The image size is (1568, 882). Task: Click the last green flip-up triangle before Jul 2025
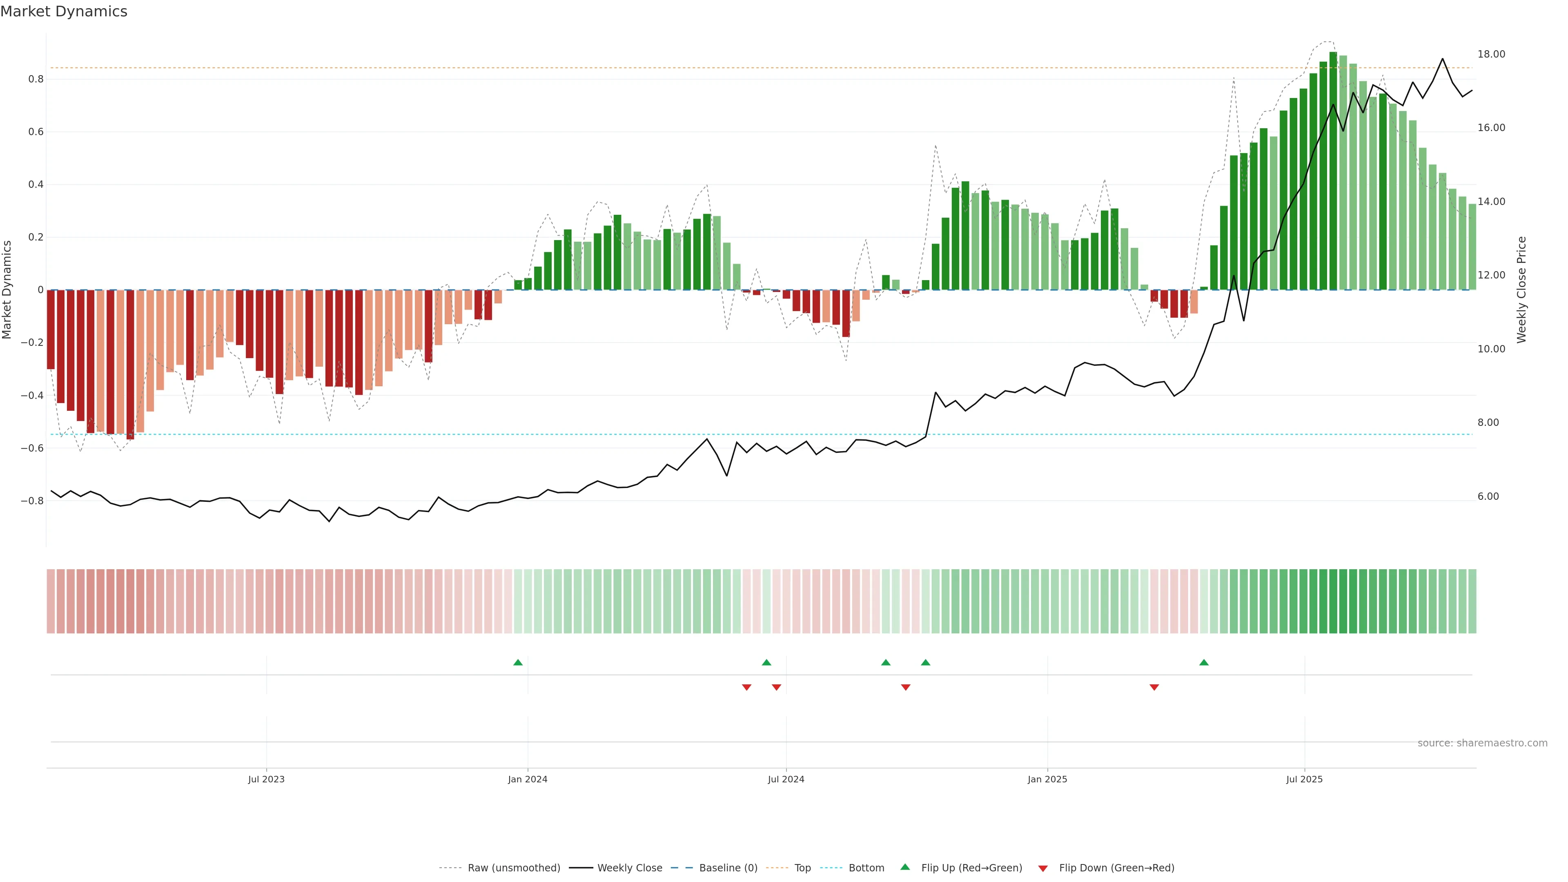(x=1203, y=662)
